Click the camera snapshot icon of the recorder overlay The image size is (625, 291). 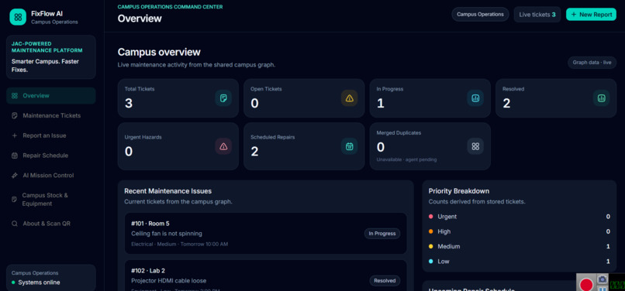[x=602, y=279]
